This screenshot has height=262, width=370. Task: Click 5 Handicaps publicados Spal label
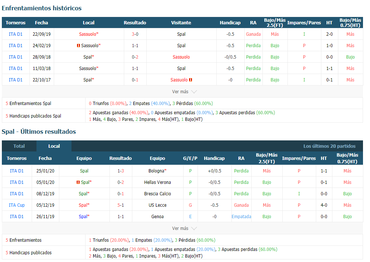pyautogui.click(x=33, y=116)
